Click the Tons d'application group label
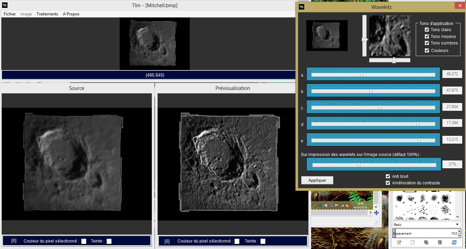Viewport: 466px width, 249px height. (436, 24)
